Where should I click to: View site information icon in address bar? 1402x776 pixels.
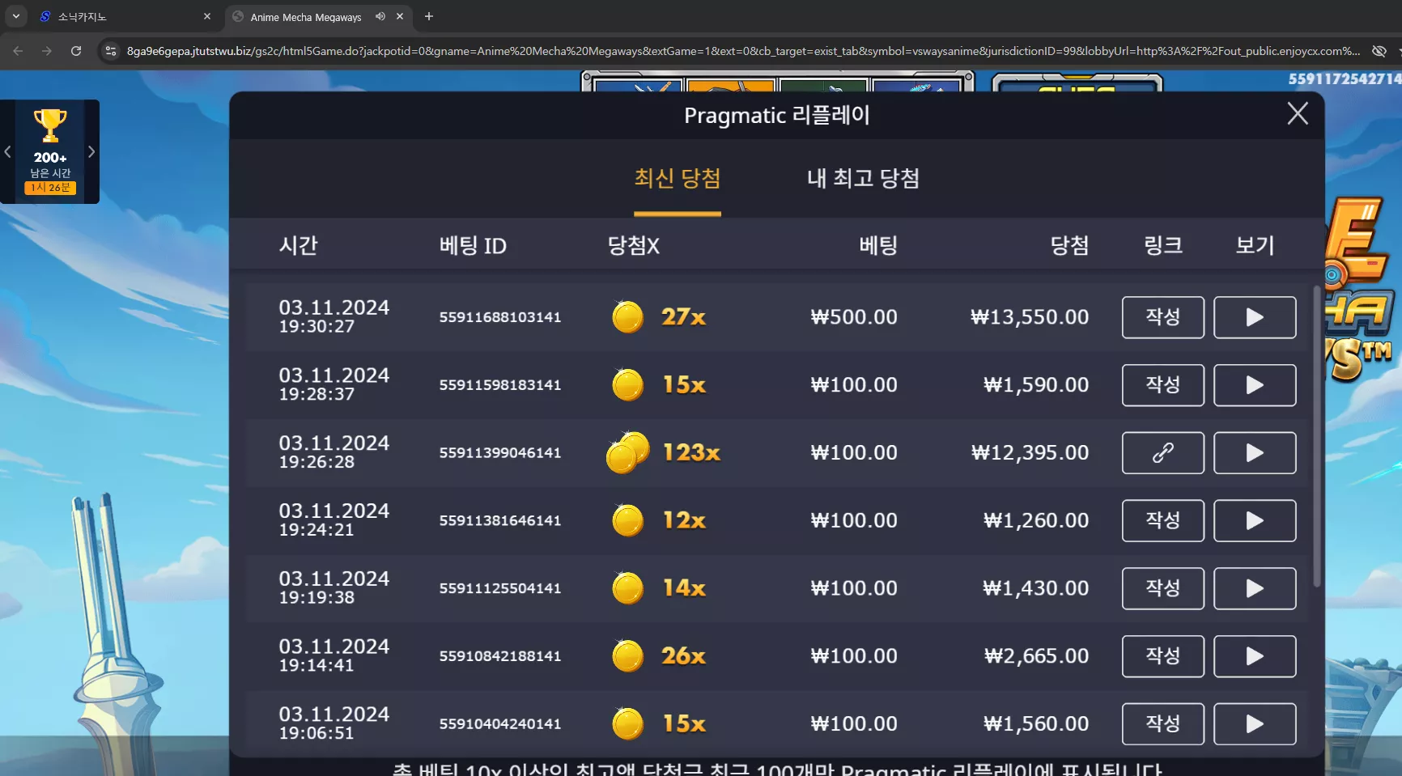pos(111,51)
